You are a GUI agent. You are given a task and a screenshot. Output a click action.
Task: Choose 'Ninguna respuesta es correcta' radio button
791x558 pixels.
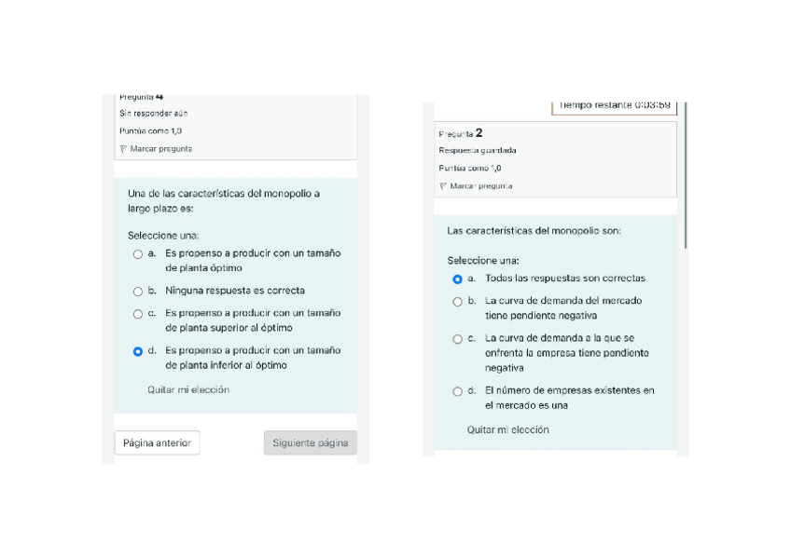[x=138, y=292]
